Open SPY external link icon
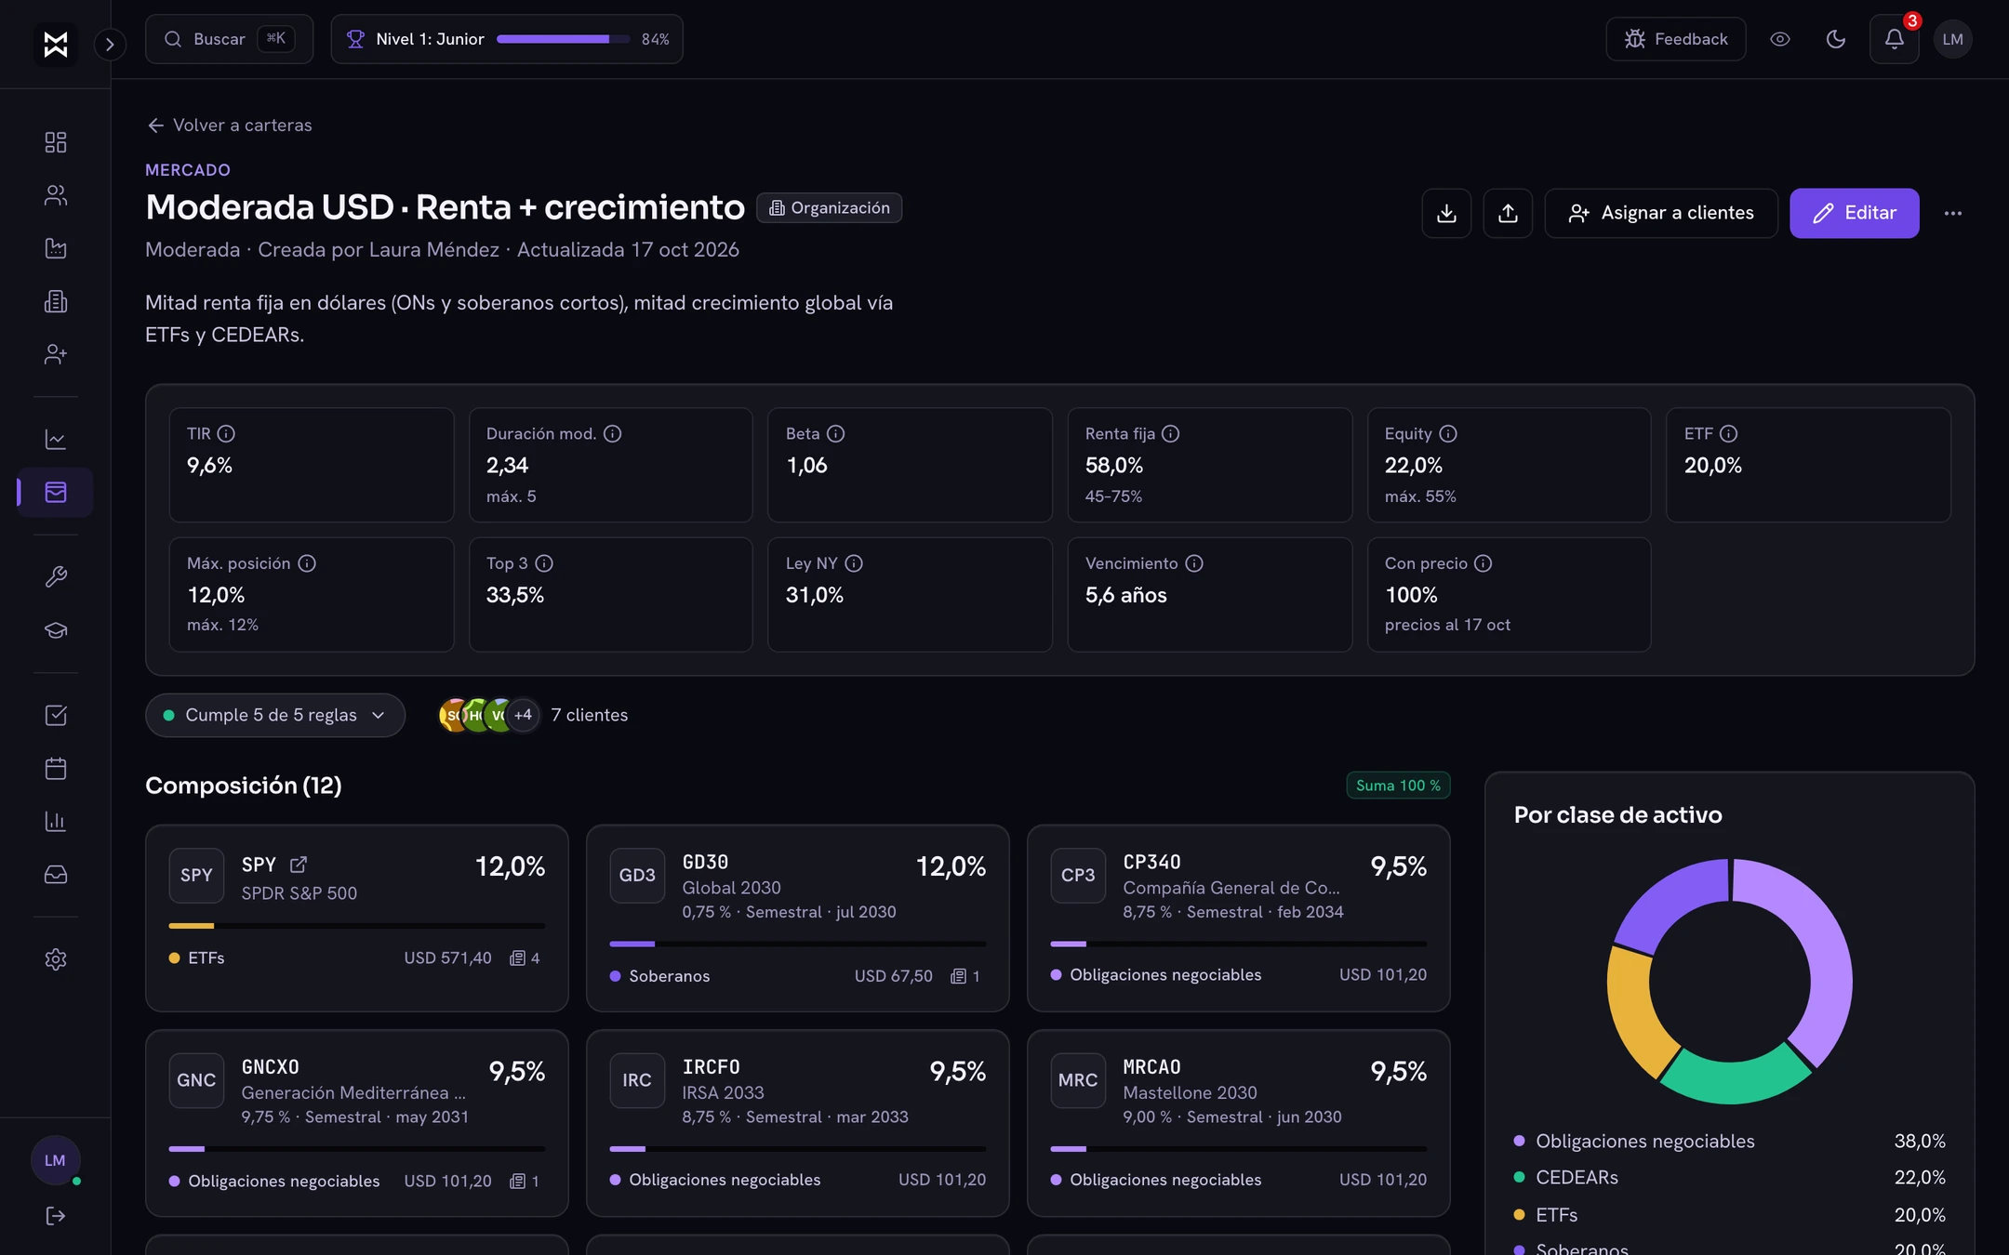This screenshot has width=2009, height=1255. (x=298, y=865)
